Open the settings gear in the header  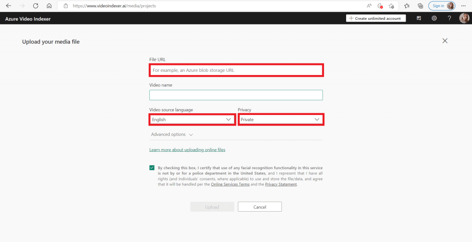[x=434, y=18]
